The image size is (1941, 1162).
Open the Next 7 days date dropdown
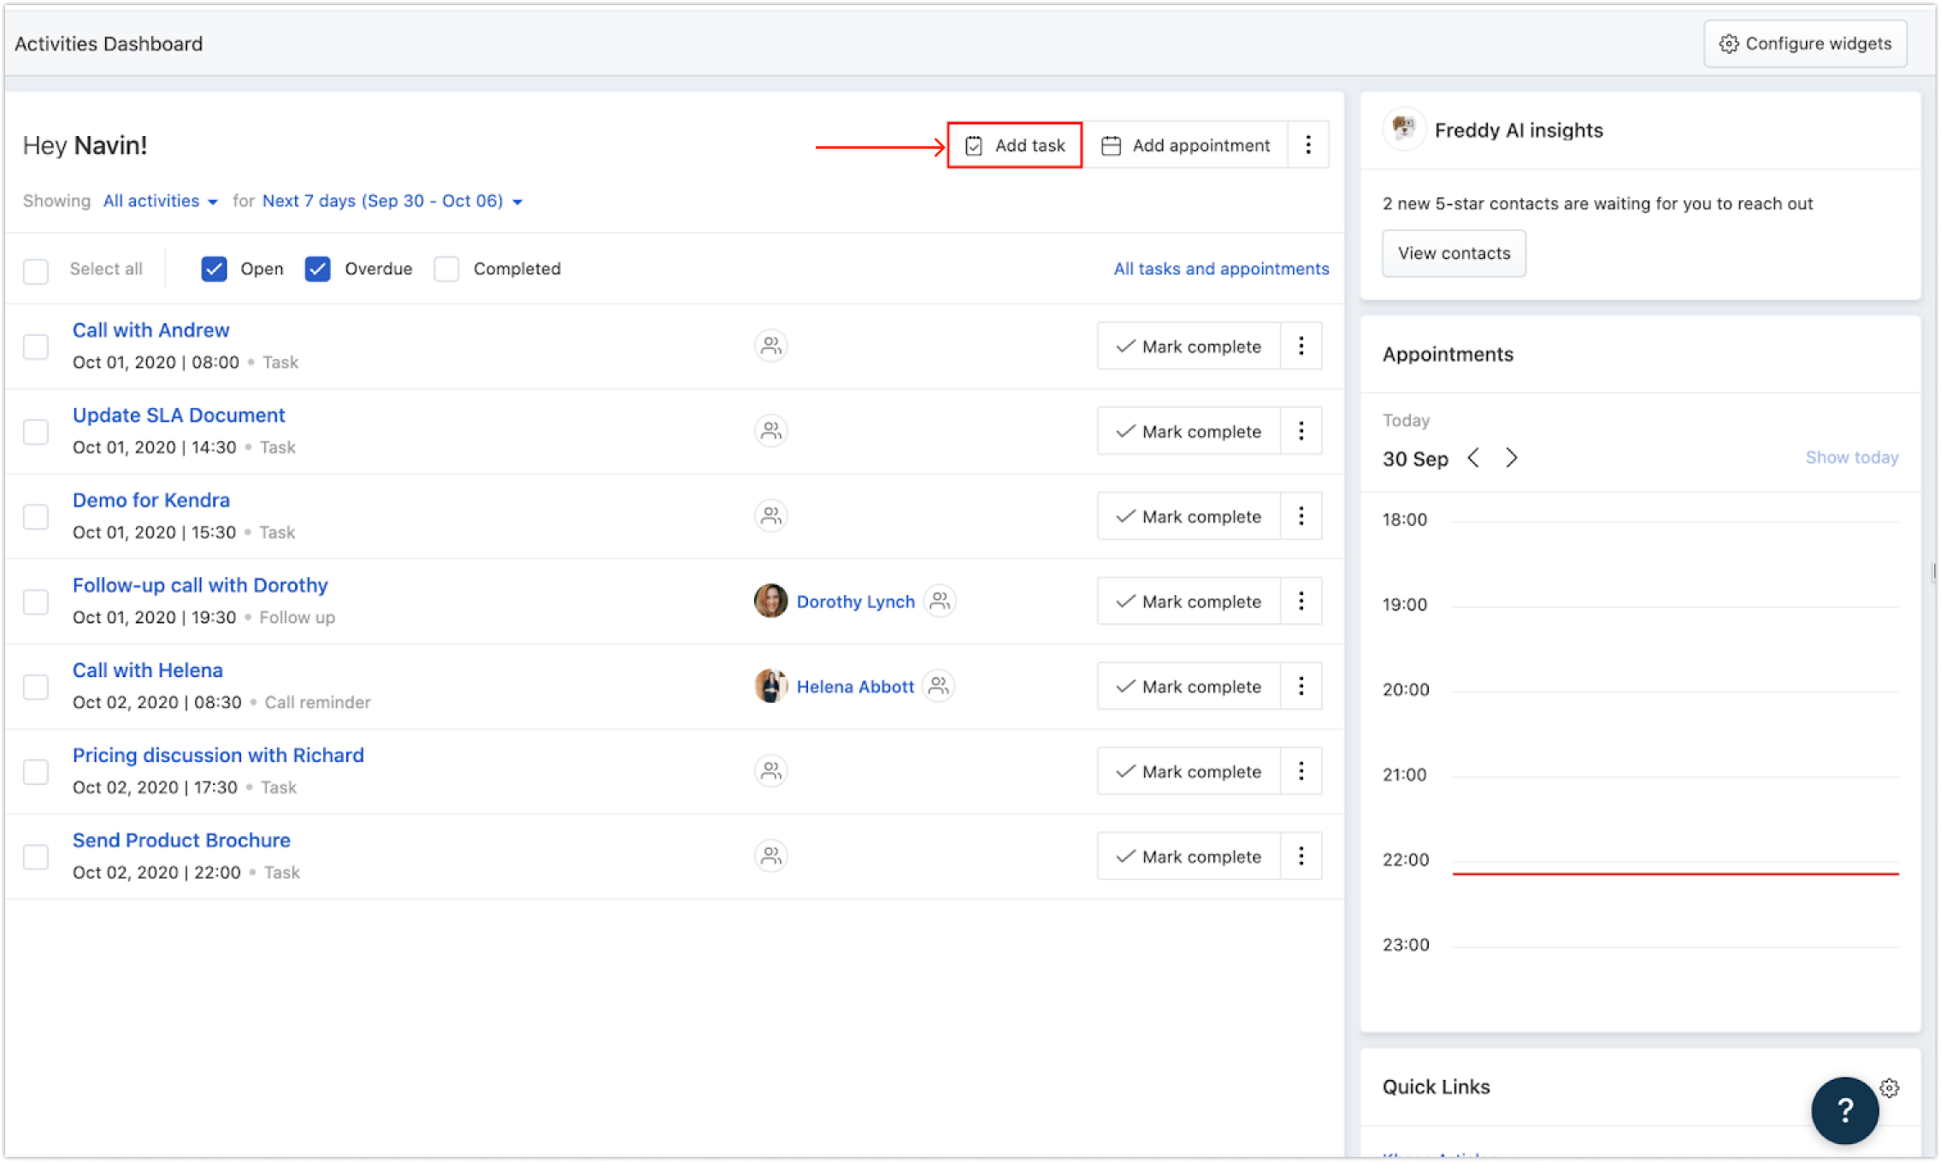click(x=392, y=201)
